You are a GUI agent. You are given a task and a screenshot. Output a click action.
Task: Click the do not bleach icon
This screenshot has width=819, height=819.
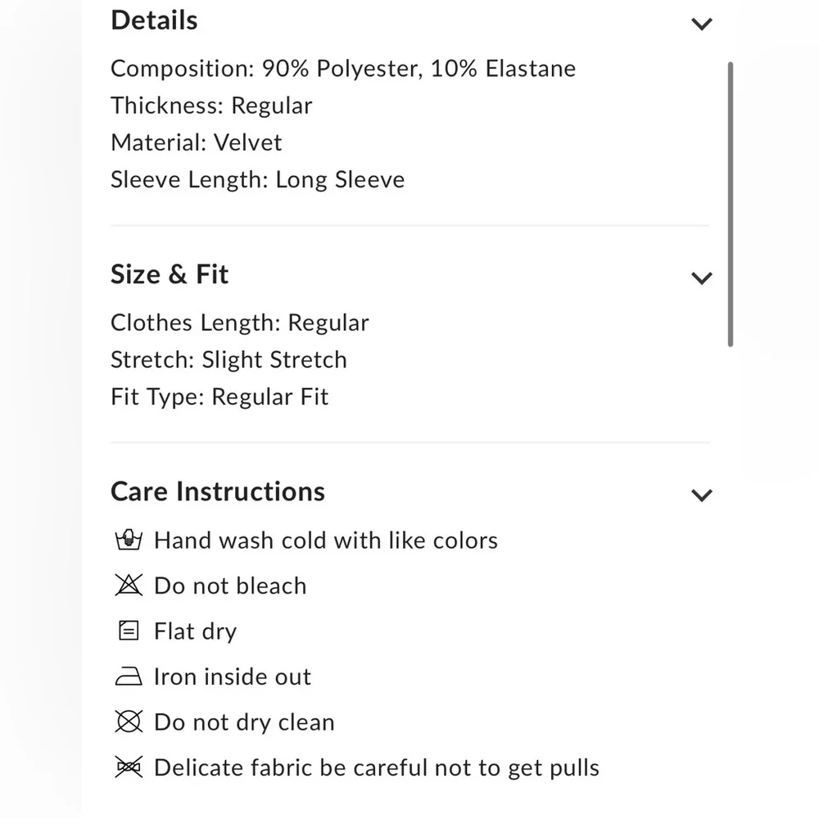point(129,586)
